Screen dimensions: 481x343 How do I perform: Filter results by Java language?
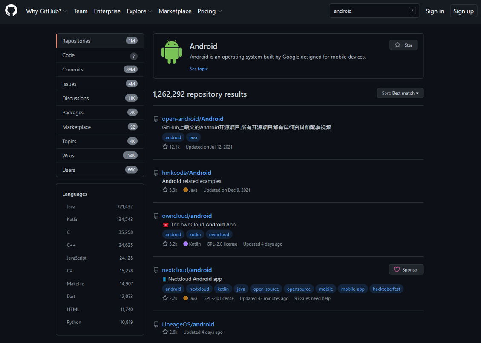coord(100,206)
